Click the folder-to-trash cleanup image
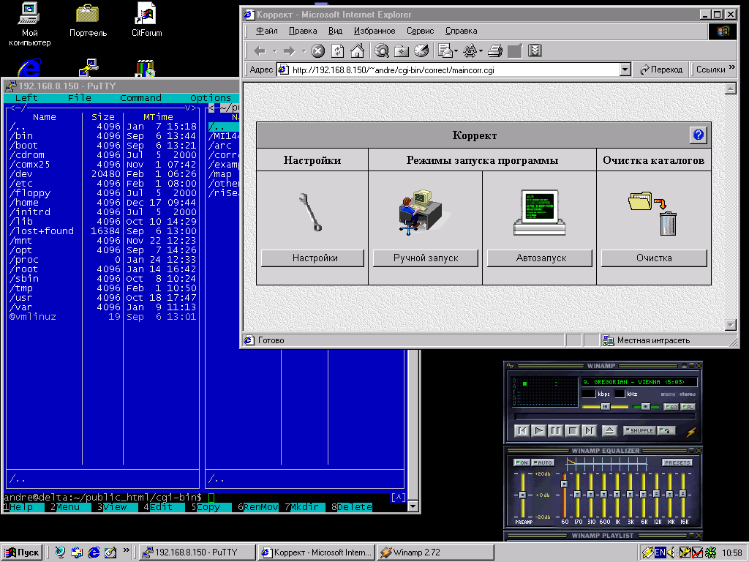The height and width of the screenshot is (562, 749). [653, 213]
